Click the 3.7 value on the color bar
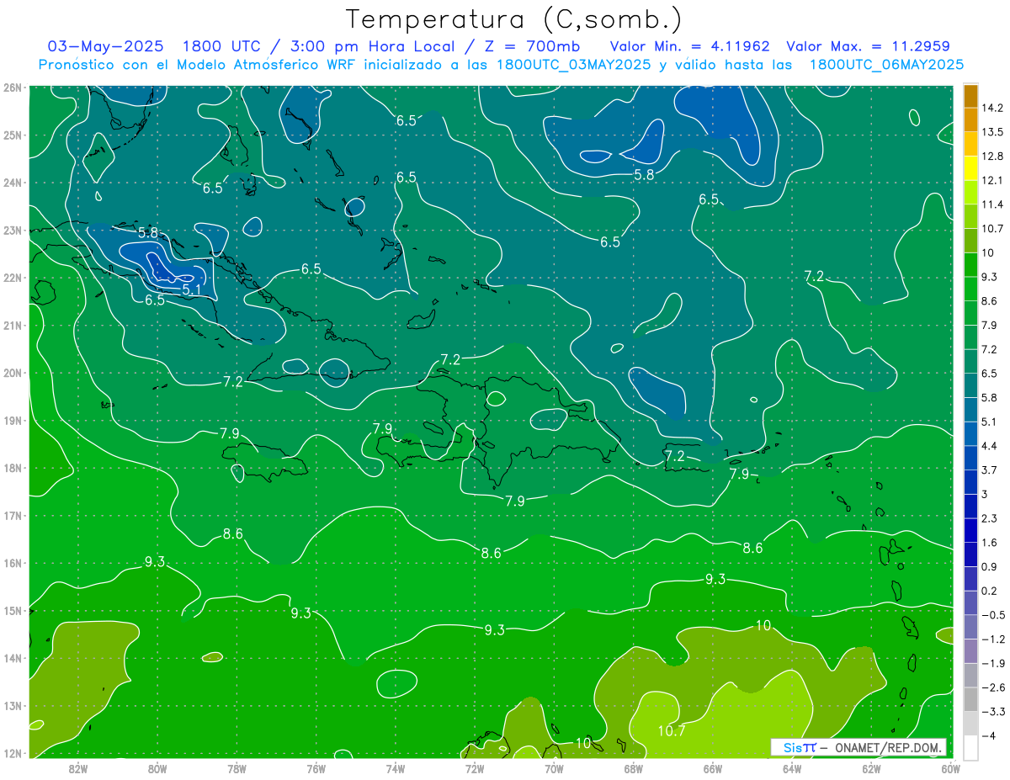This screenshot has width=1010, height=780. tap(989, 470)
